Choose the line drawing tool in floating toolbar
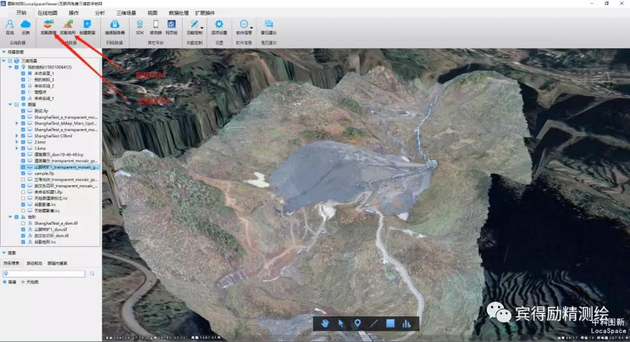This screenshot has height=342, width=630. pyautogui.click(x=374, y=323)
